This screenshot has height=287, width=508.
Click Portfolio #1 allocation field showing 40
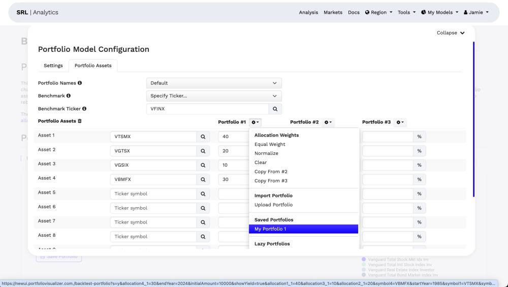point(234,137)
